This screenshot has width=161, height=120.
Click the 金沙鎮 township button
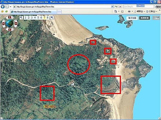(156, 18)
